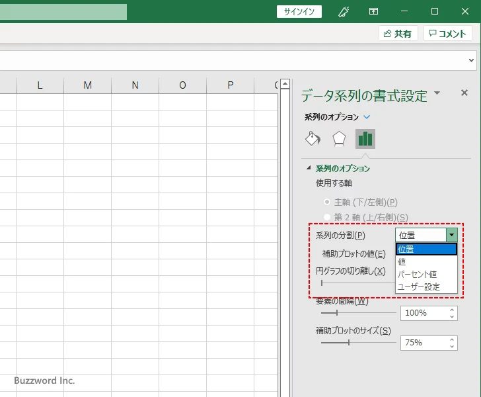The width and height of the screenshot is (481, 397).
Task: Click the 100% gap width input field
Action: point(425,313)
